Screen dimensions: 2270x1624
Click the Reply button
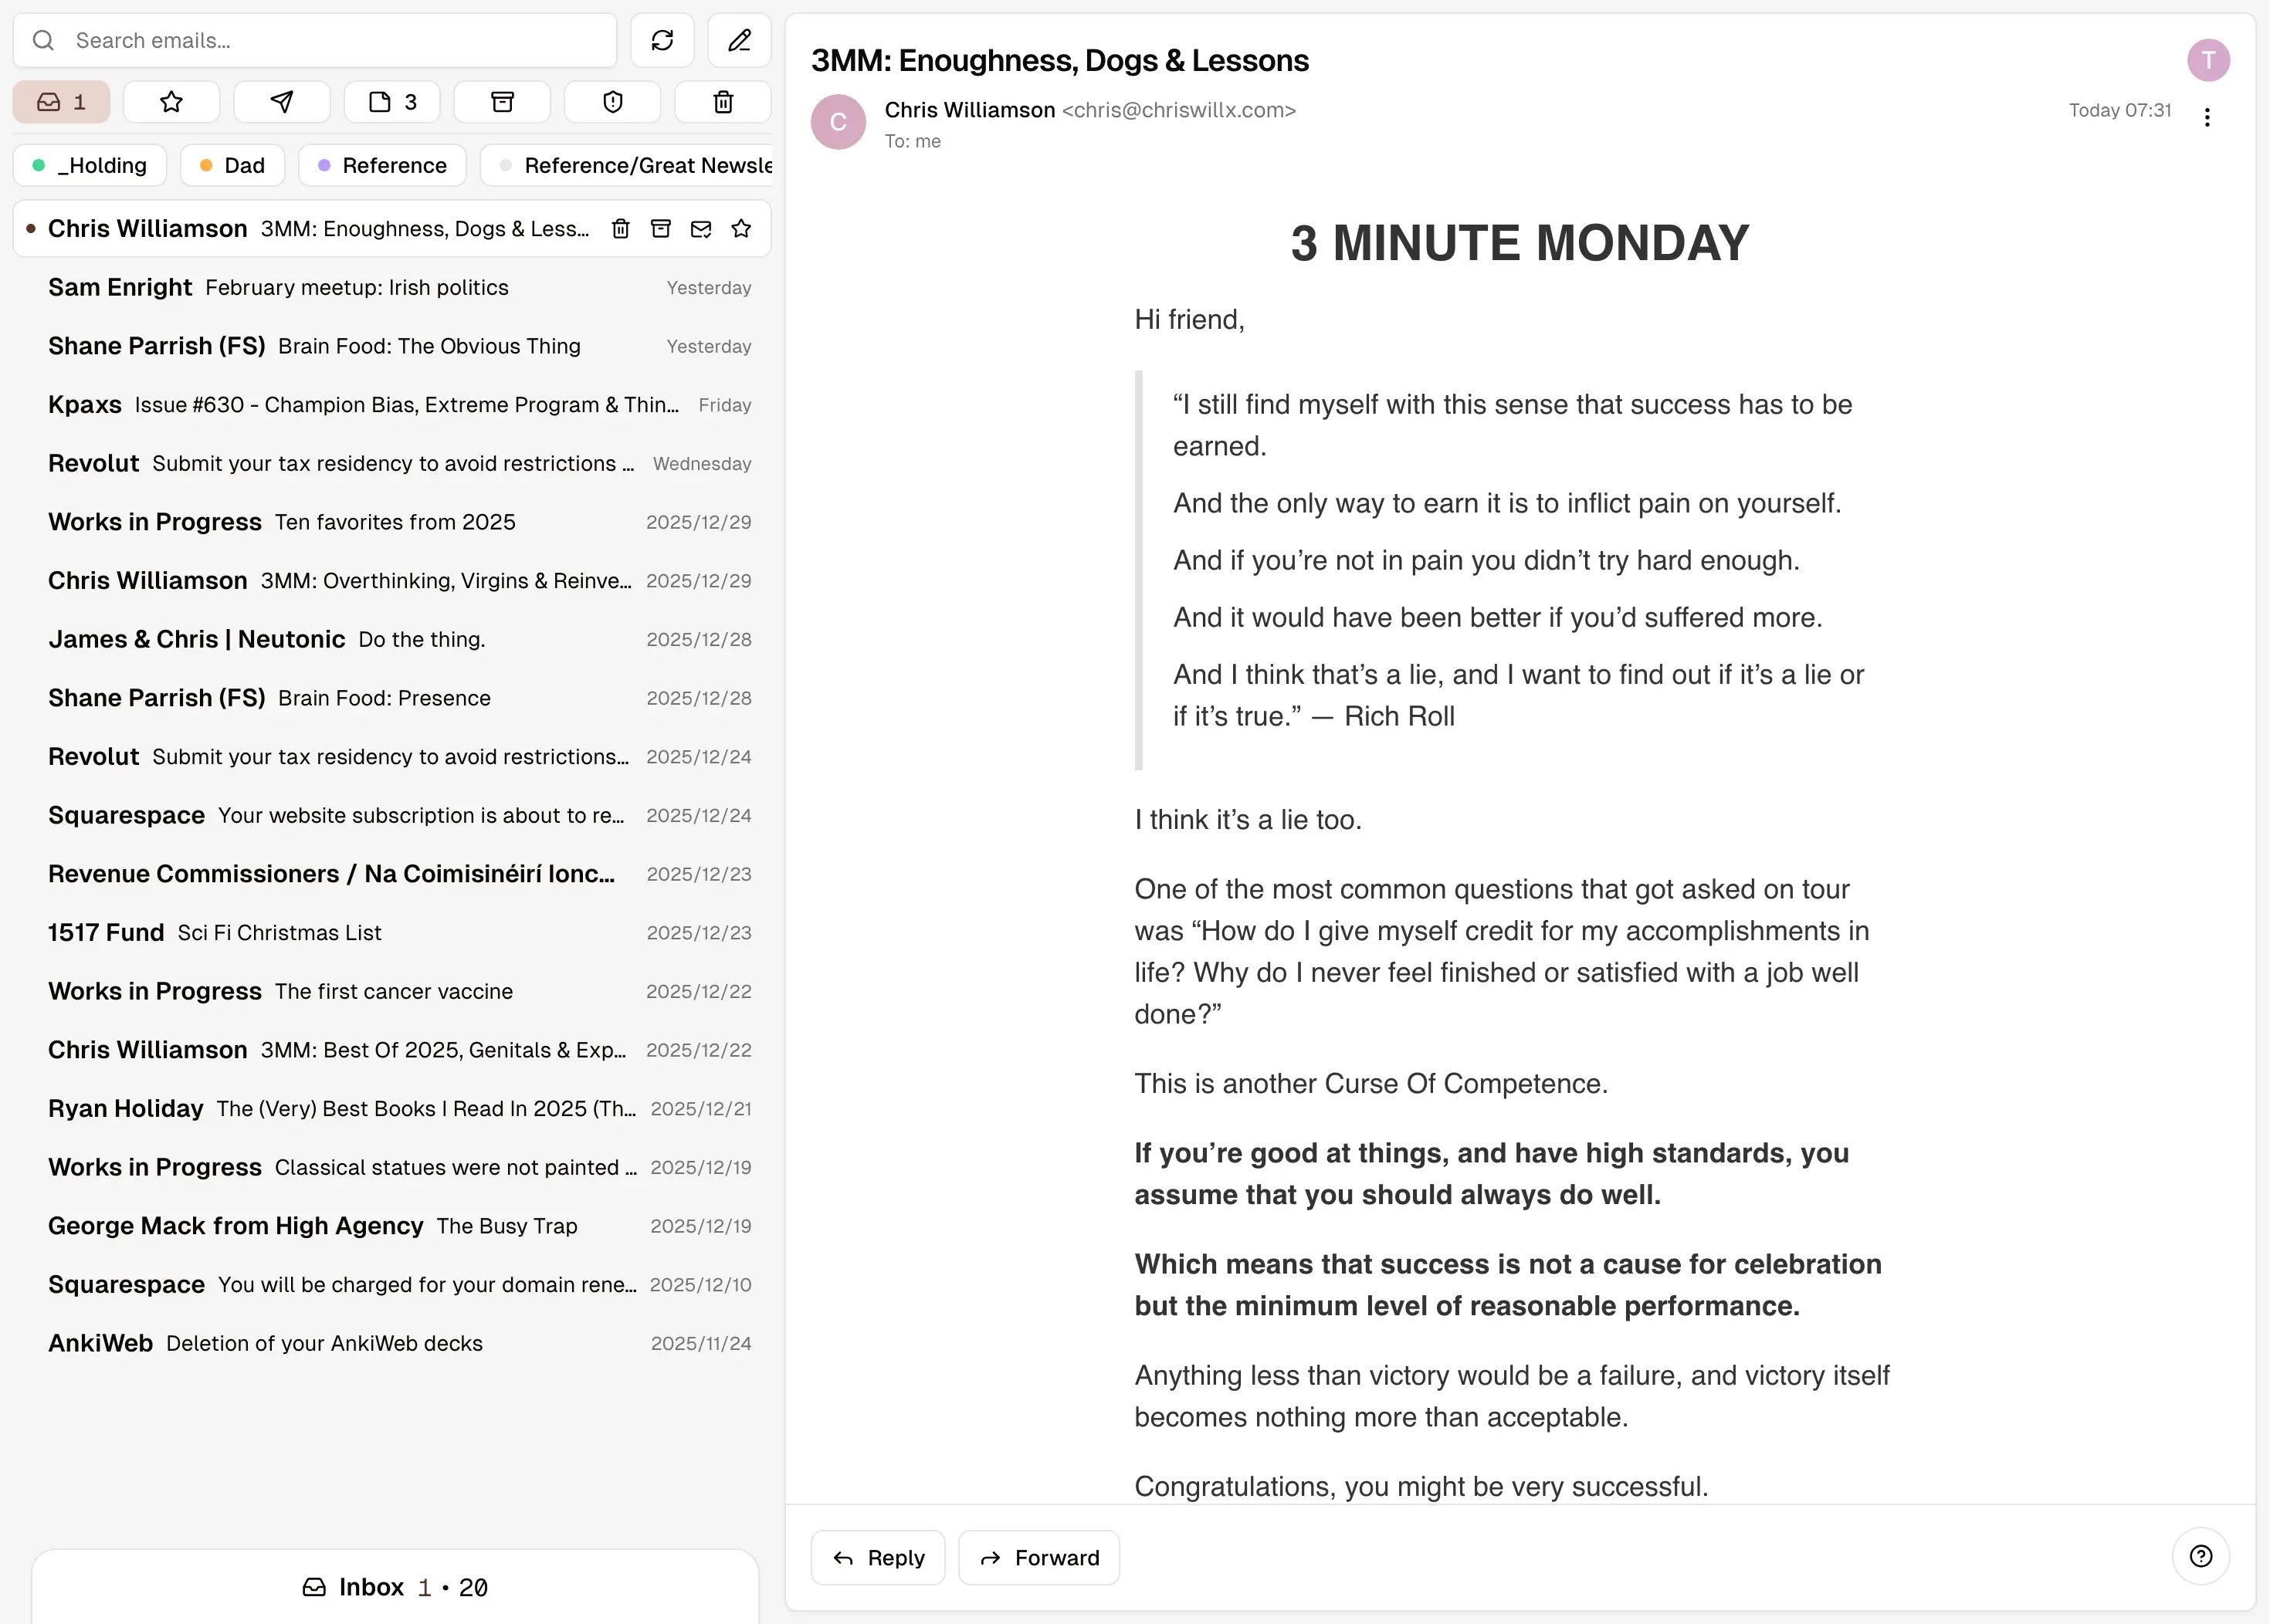point(877,1557)
